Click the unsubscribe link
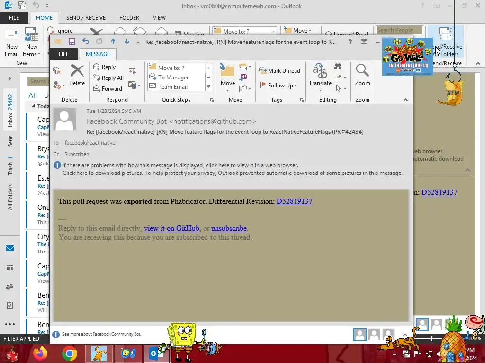The image size is (485, 363). 229,228
